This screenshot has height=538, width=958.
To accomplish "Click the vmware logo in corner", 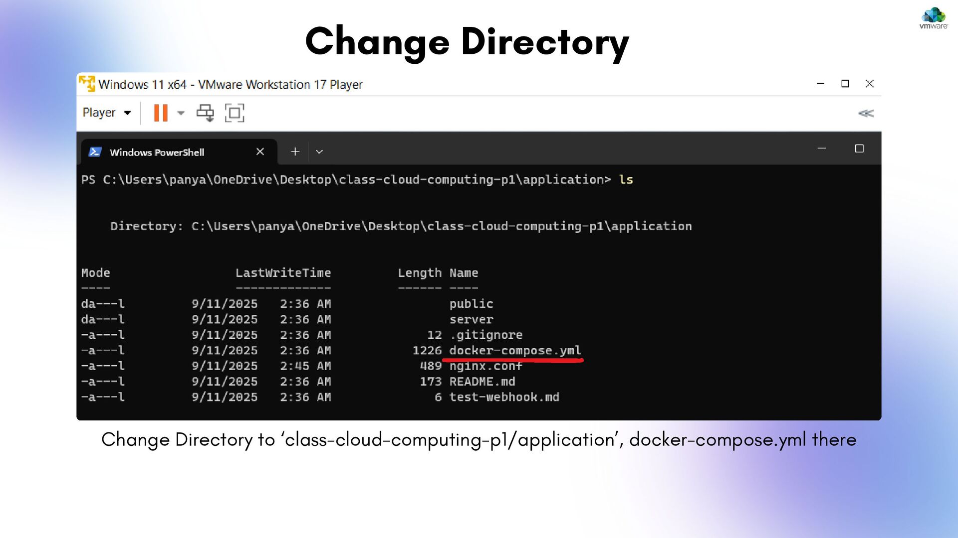I will (x=934, y=19).
